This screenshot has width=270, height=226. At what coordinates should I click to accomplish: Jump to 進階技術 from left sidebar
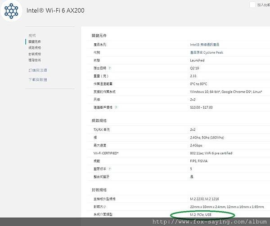(x=35, y=60)
